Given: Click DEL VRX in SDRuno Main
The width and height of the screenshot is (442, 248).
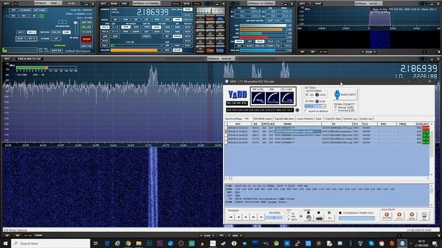Looking at the screenshot, I should pyautogui.click(x=86, y=28).
